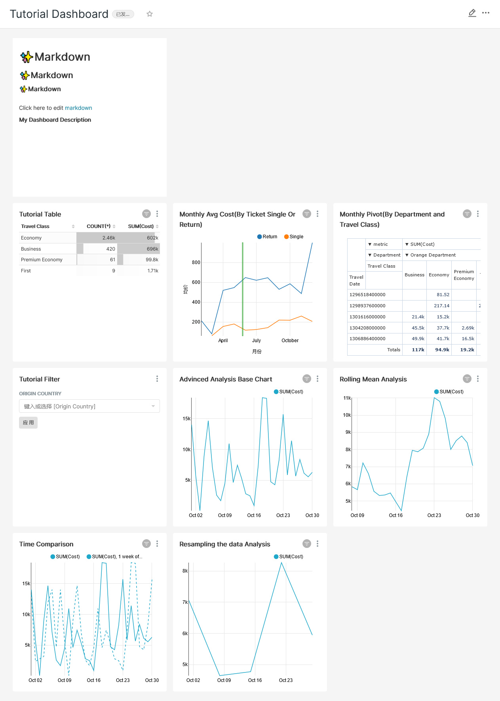The height and width of the screenshot is (701, 500).
Task: Toggle first SUM(Cost) legend in Time Comparison
Action: [65, 557]
